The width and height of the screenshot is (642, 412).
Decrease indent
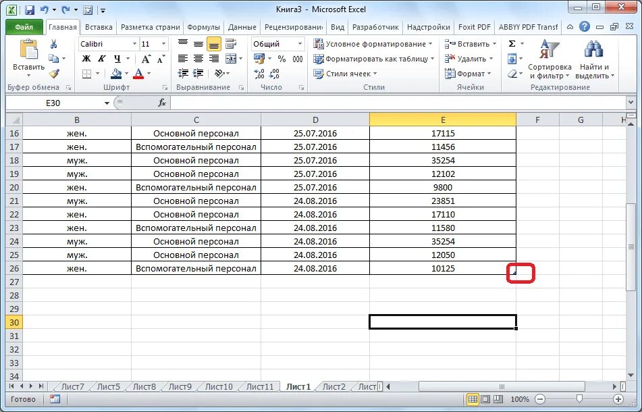tap(183, 74)
